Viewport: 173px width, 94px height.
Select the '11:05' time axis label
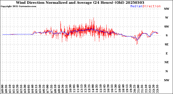pyautogui.click(x=74, y=89)
